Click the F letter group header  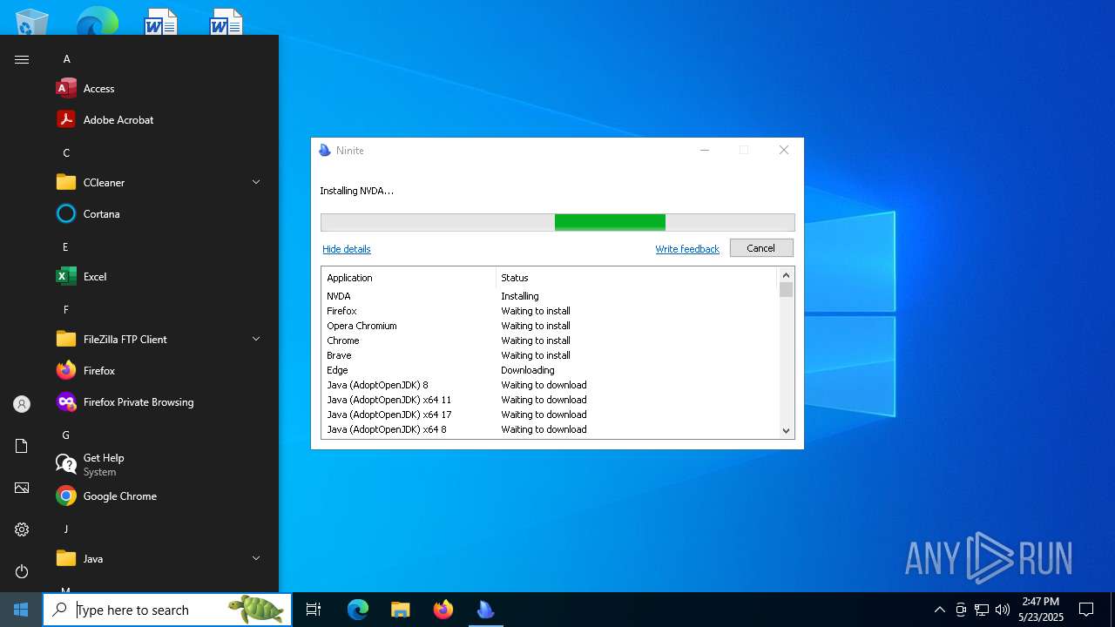(66, 310)
